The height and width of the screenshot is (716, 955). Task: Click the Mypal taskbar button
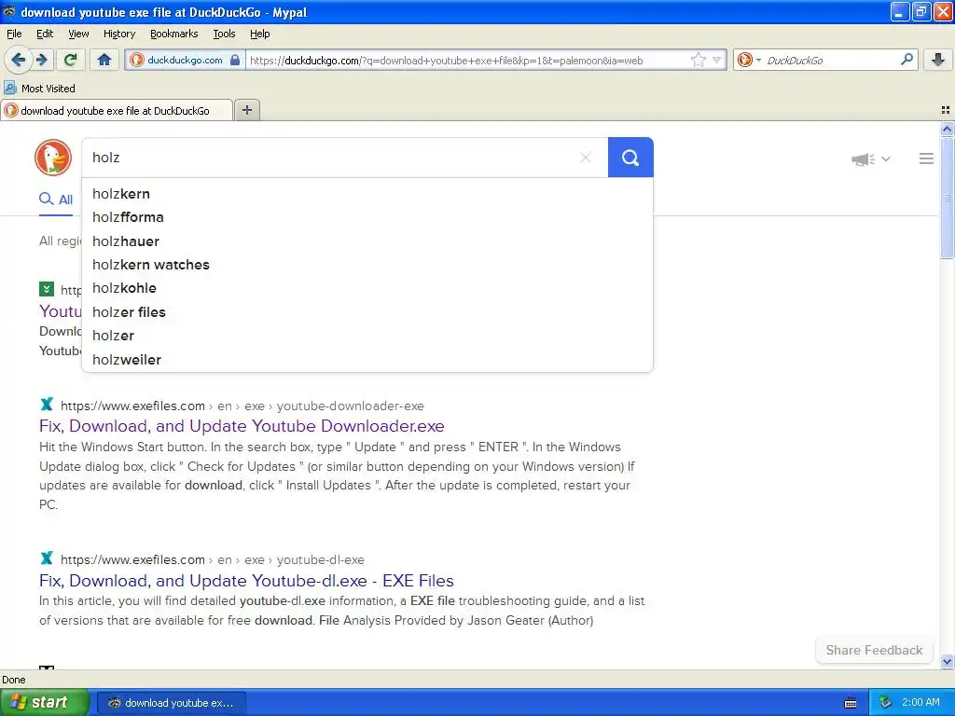click(172, 703)
